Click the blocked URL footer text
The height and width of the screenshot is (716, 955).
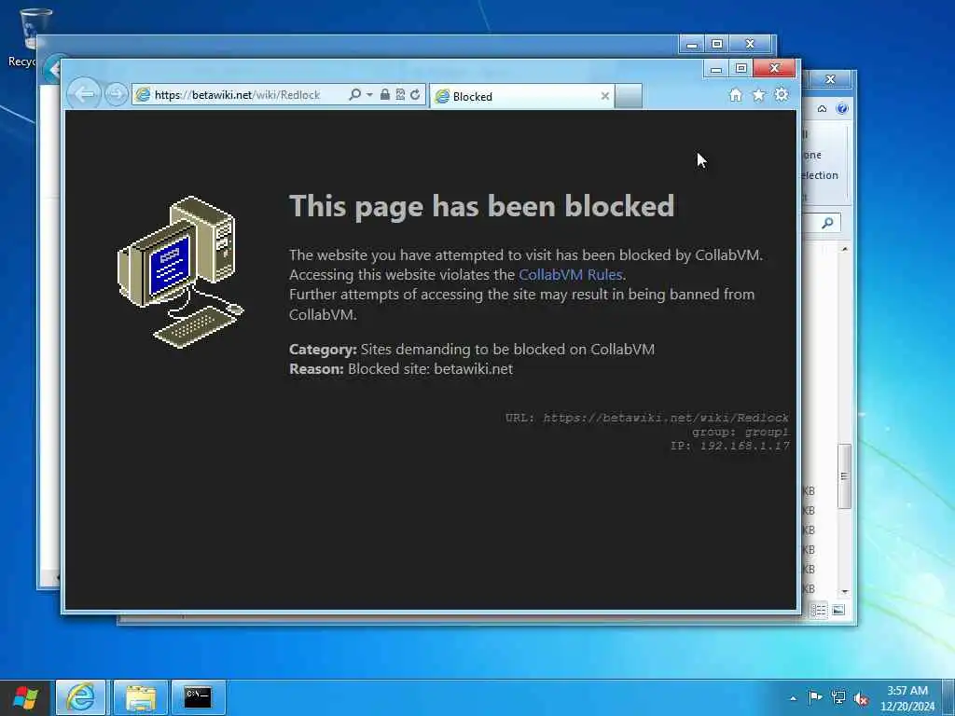coord(647,418)
